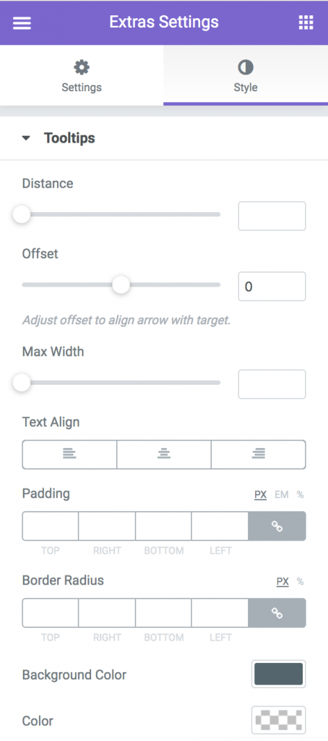Open the transparent Color swatch
This screenshot has width=328, height=741.
pyautogui.click(x=278, y=720)
